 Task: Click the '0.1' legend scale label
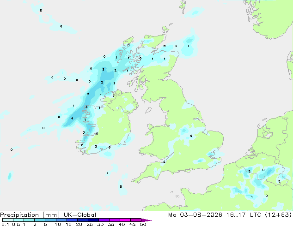(x=5, y=224)
